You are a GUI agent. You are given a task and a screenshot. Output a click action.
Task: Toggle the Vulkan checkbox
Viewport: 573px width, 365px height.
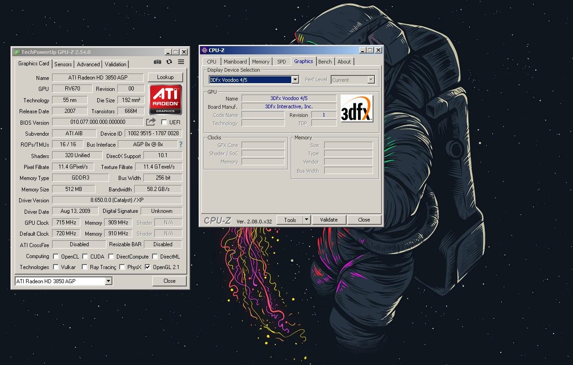click(x=56, y=267)
